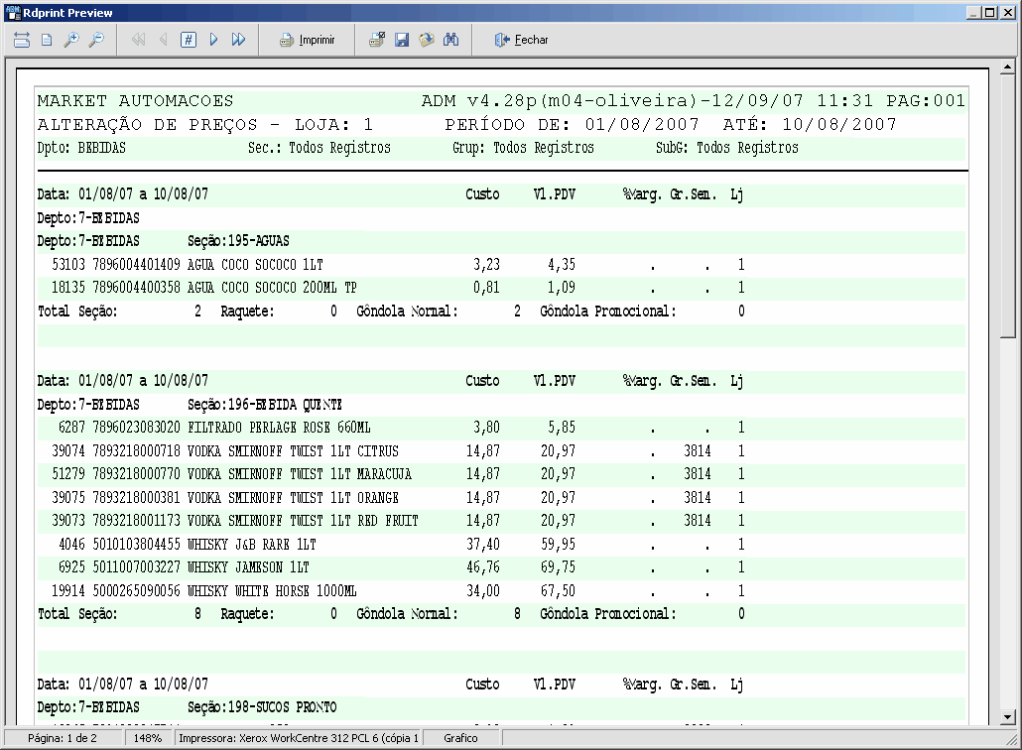Screen dimensions: 1022x750
Task: Click the 'Seção:195-AGUAS' section heading
Action: click(x=238, y=241)
